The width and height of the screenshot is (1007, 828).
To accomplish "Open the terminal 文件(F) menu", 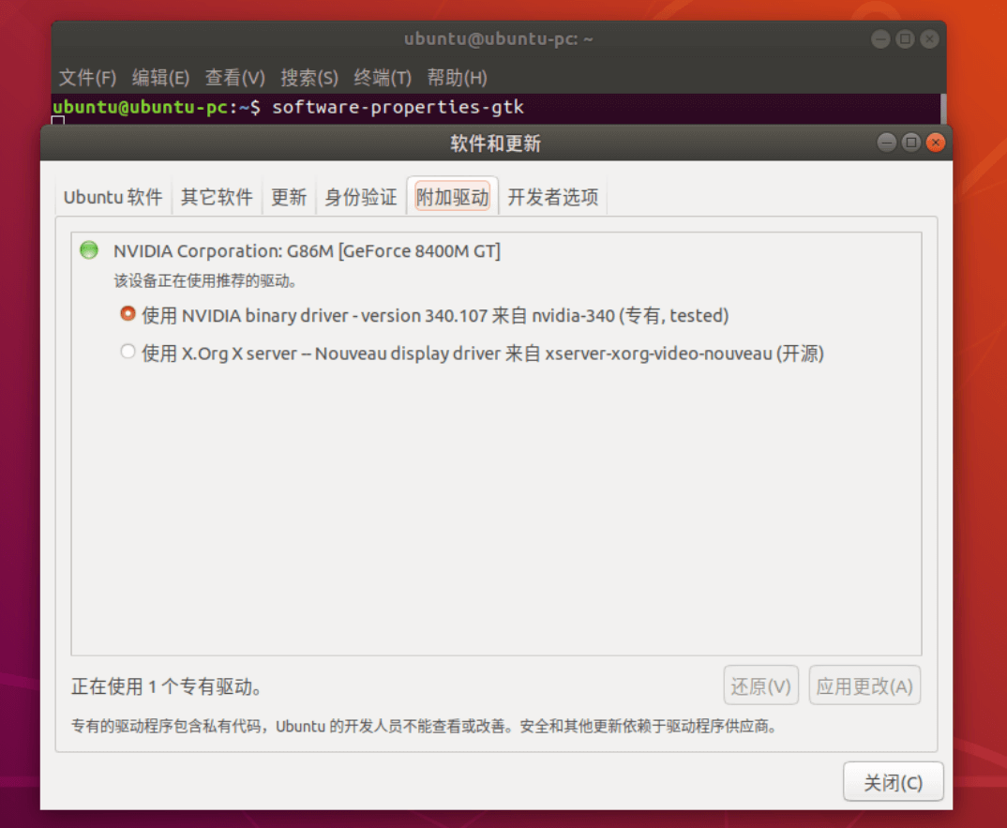I will 88,78.
